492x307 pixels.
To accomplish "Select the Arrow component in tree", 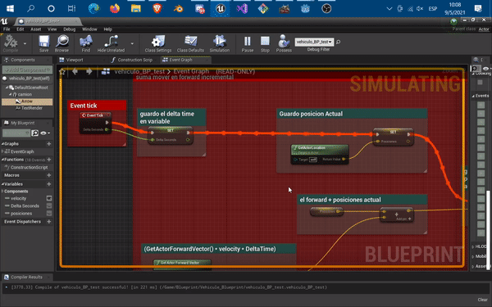I will [x=27, y=102].
